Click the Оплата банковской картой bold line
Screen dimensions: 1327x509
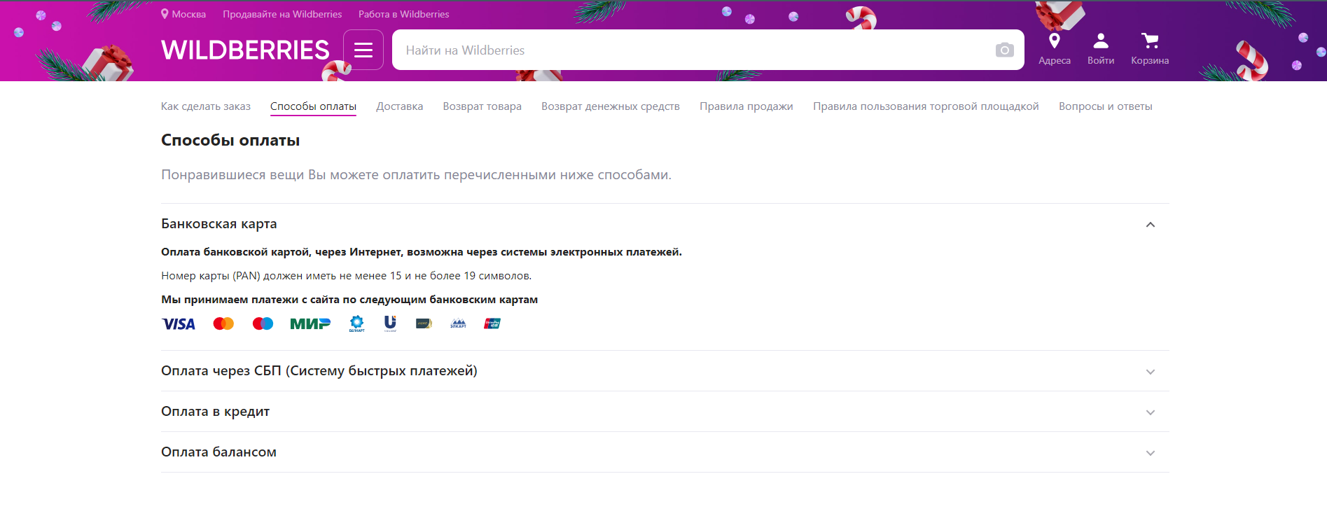[422, 252]
